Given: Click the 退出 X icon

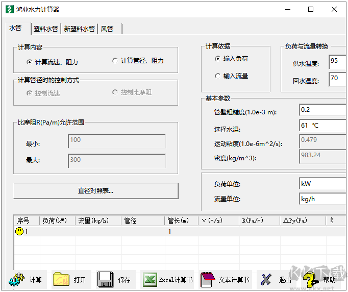Looking at the screenshot, I should pyautogui.click(x=266, y=279).
